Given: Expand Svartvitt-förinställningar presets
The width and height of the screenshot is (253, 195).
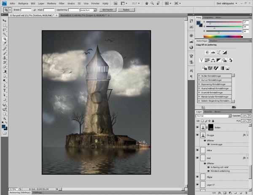Looking at the screenshot, I should click(199, 93).
